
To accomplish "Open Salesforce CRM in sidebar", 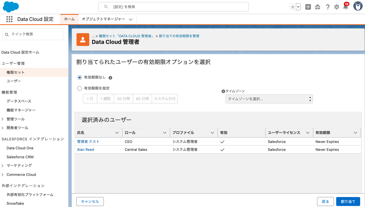I will [x=20, y=157].
